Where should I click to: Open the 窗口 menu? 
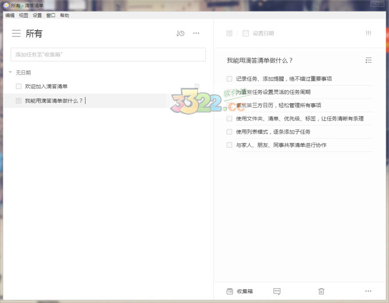pyautogui.click(x=51, y=15)
